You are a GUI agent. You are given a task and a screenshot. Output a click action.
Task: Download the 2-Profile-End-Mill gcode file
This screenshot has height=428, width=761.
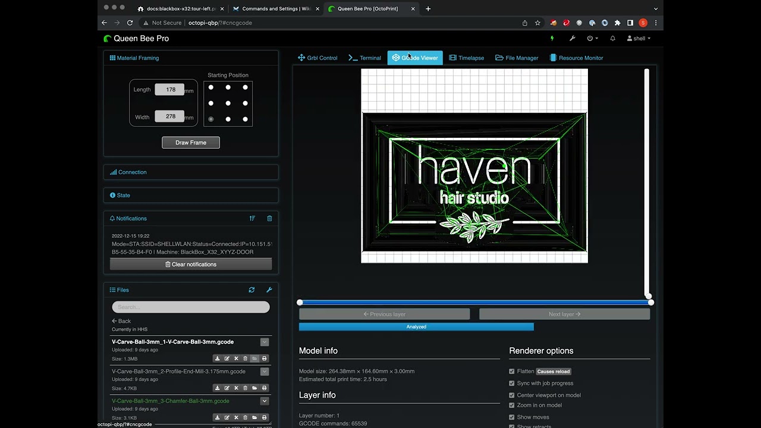click(x=218, y=388)
